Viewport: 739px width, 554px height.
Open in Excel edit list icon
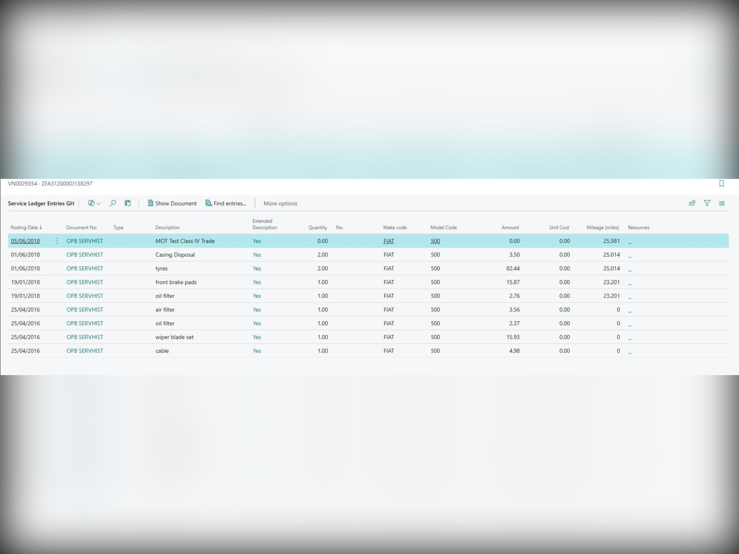point(128,203)
